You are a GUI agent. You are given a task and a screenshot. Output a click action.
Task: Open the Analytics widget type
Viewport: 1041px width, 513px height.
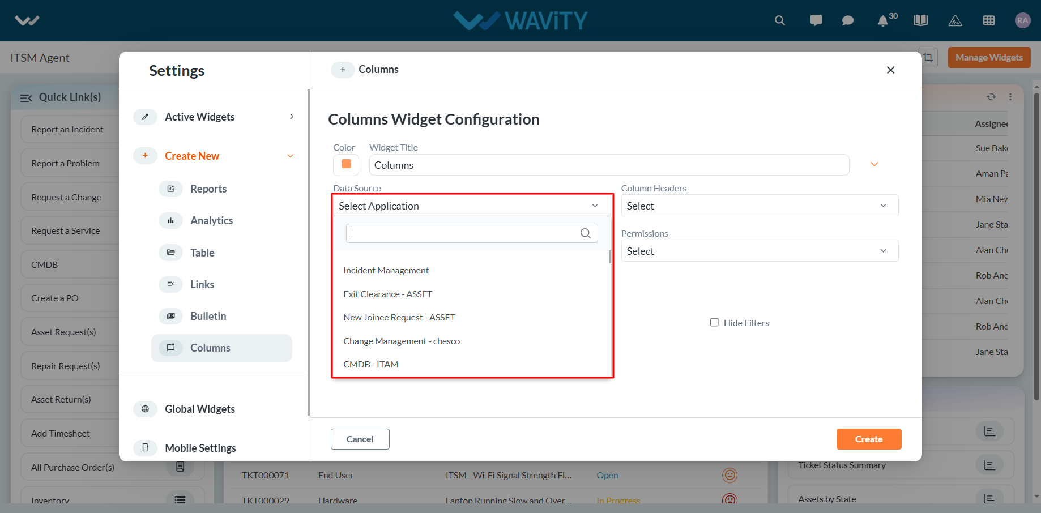click(x=211, y=220)
